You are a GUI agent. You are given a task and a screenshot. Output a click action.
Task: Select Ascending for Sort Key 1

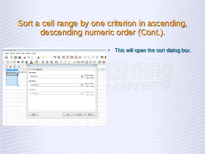(86, 75)
